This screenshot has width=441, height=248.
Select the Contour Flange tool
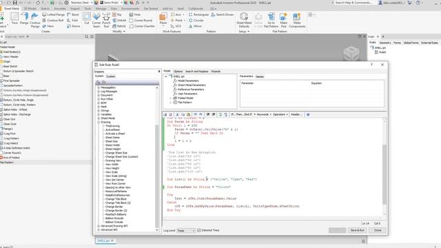[x=35, y=20]
